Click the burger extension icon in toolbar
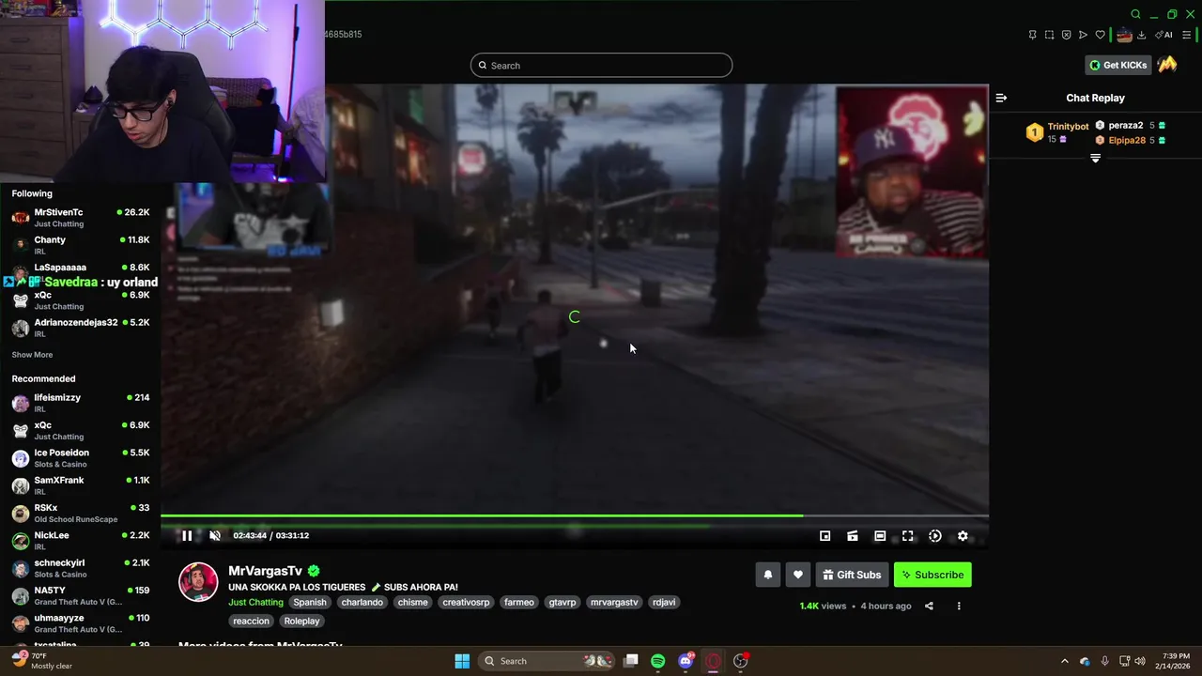Viewport: 1202px width, 676px height. click(x=1124, y=35)
